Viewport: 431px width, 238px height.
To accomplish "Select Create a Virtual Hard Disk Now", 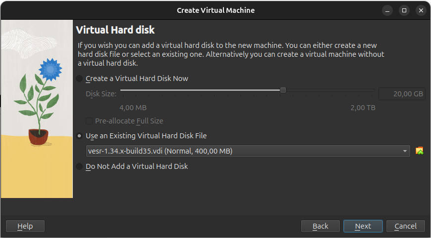I will coord(80,79).
